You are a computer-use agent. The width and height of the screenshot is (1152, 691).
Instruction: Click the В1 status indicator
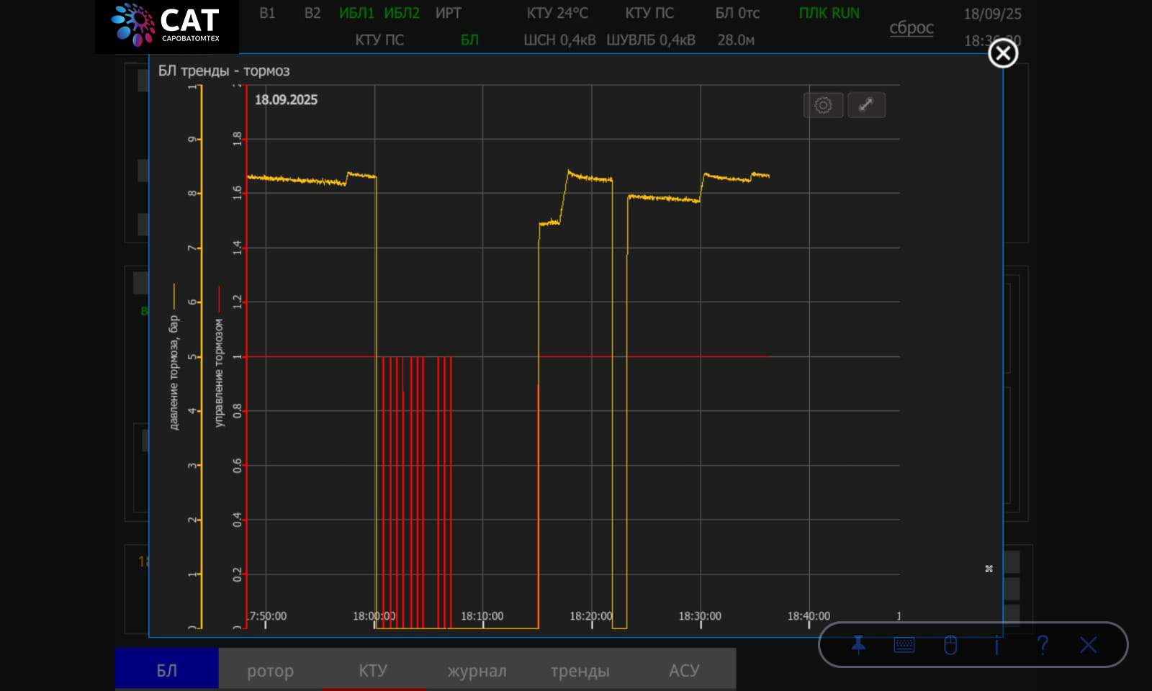coord(267,13)
